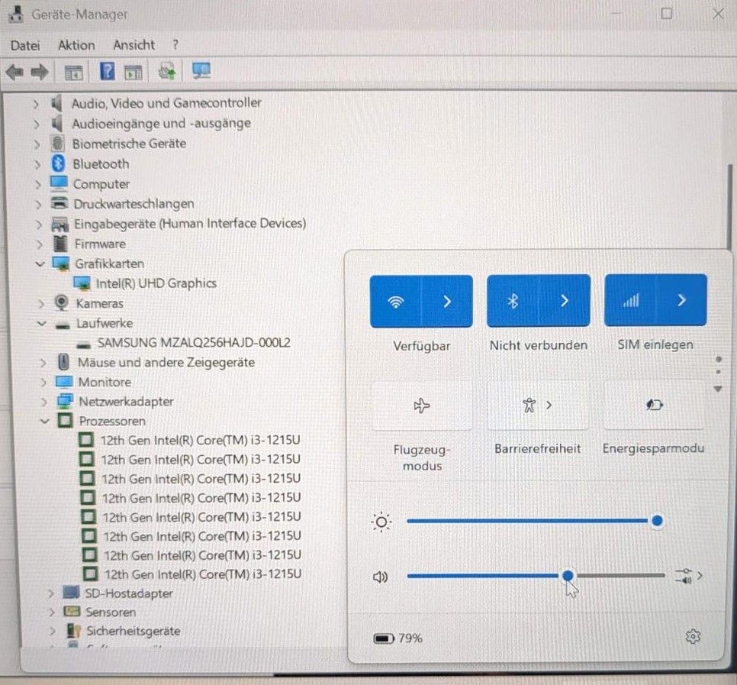The image size is (737, 685).
Task: Open the help toolbar icon with question mark
Action: click(107, 72)
